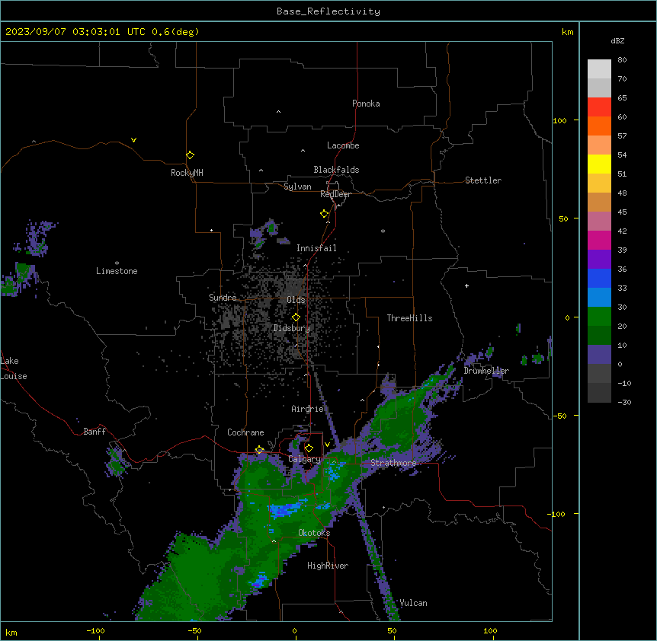
Task: Click the Blackfalds city label
Action: pyautogui.click(x=336, y=170)
